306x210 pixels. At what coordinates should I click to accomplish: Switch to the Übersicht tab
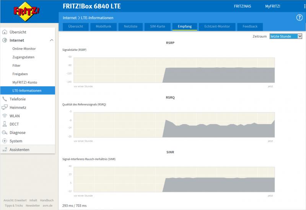click(x=75, y=26)
